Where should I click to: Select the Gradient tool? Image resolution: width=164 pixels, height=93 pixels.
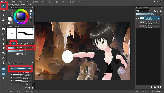pos(3,25)
